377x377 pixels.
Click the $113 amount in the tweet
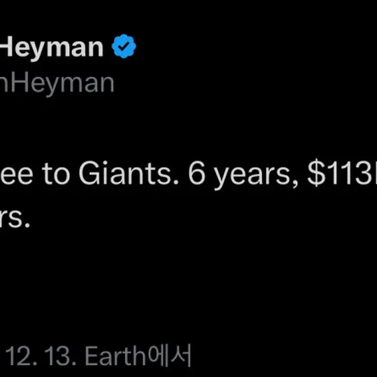[x=342, y=173]
